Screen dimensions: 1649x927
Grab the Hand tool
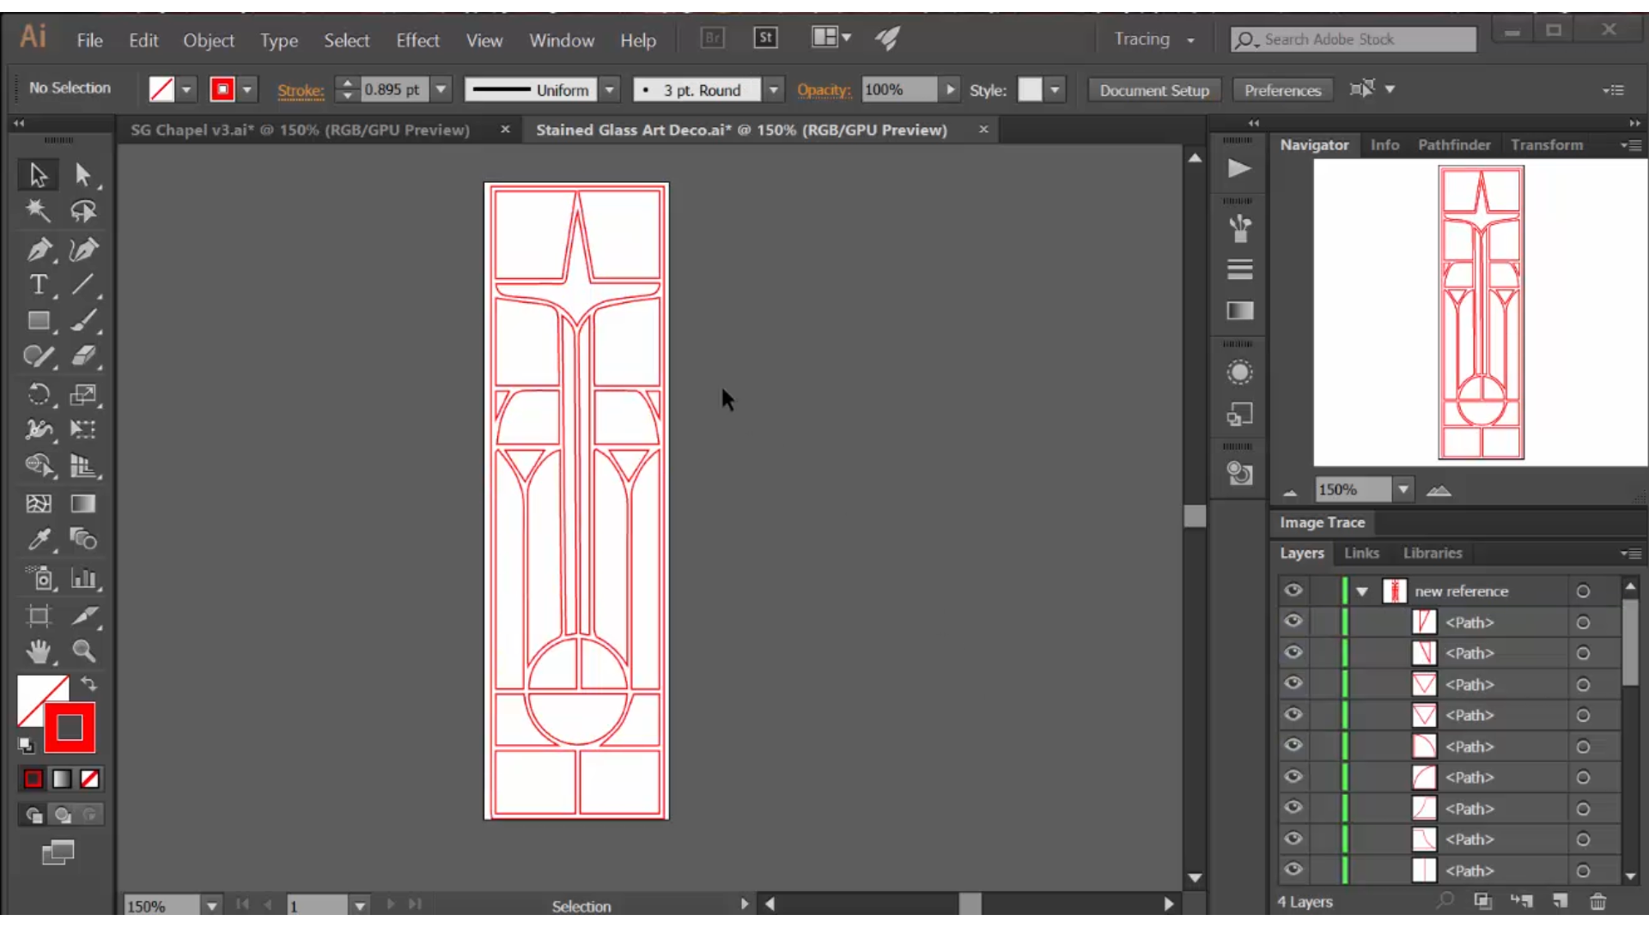pos(39,652)
